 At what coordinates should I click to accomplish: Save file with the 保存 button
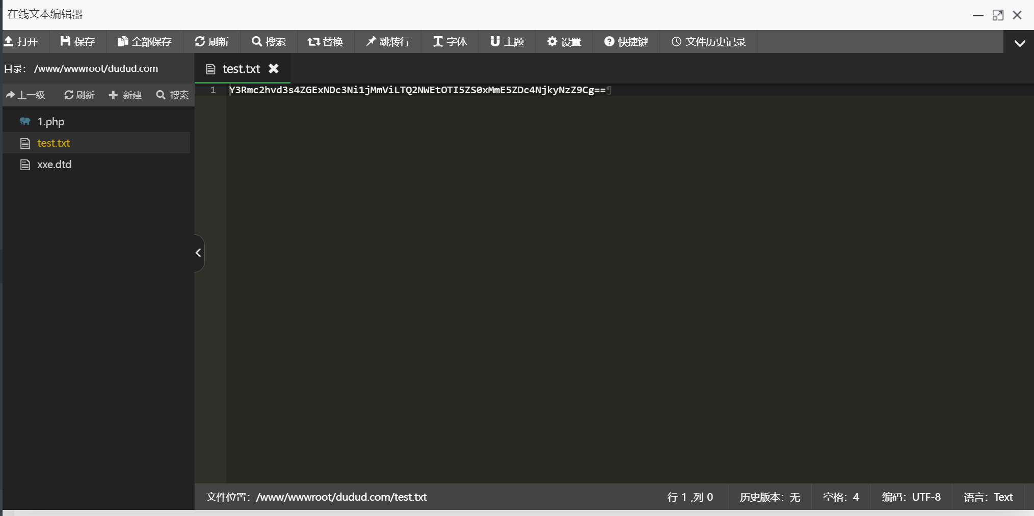(77, 42)
